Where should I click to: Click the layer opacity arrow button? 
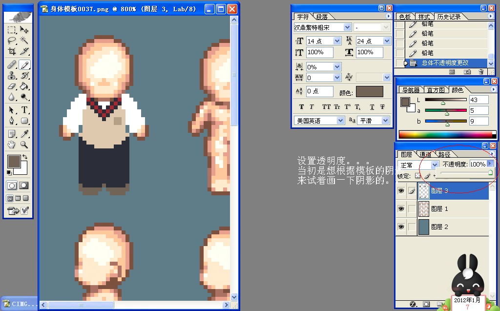tap(490, 164)
